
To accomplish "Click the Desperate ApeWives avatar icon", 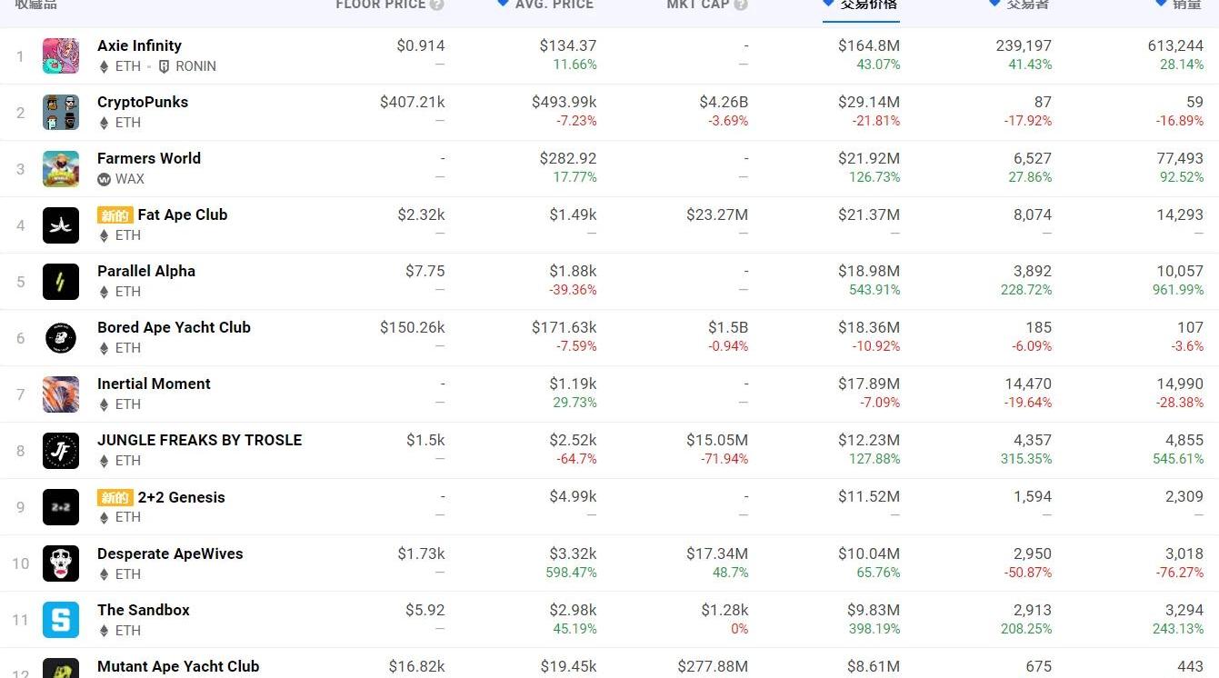I will 61,563.
